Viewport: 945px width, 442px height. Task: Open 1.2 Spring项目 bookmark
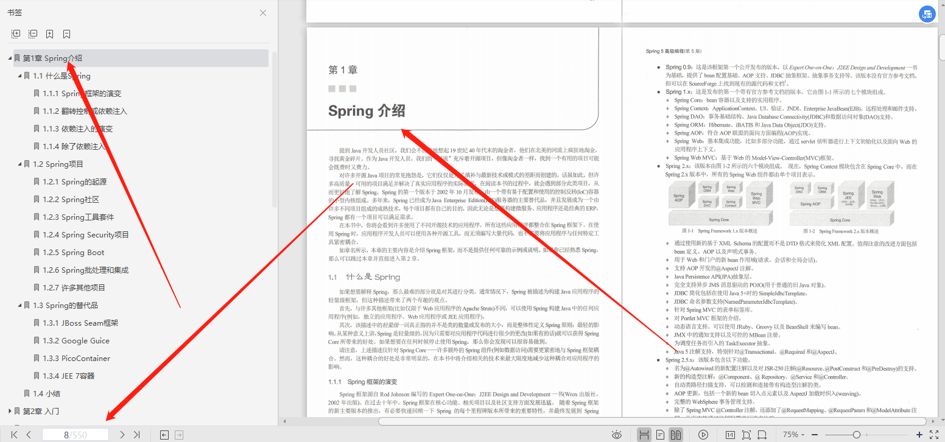click(58, 164)
